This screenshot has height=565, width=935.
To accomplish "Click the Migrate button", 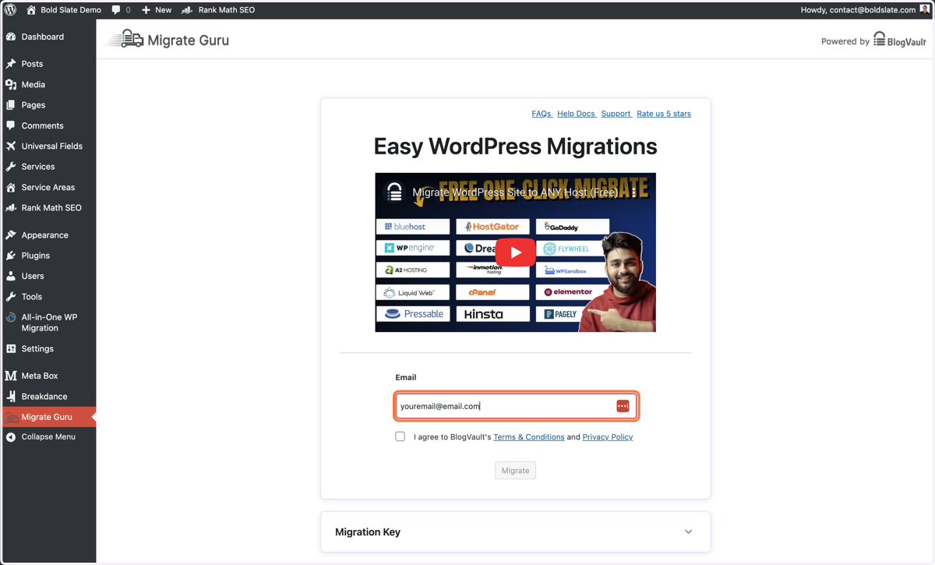I will (x=515, y=471).
